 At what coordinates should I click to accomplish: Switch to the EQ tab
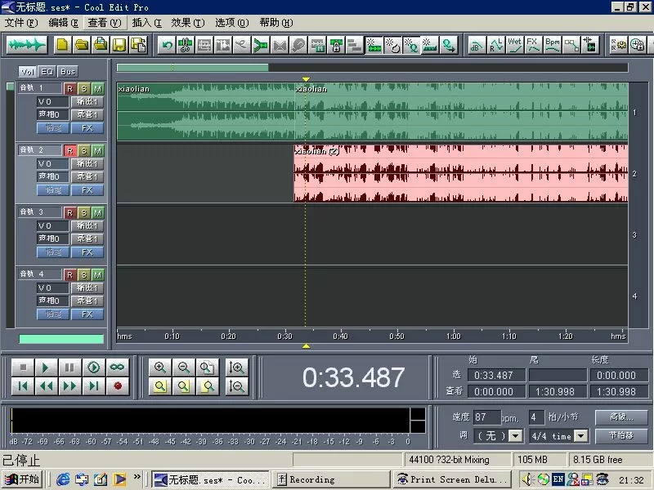coord(47,72)
